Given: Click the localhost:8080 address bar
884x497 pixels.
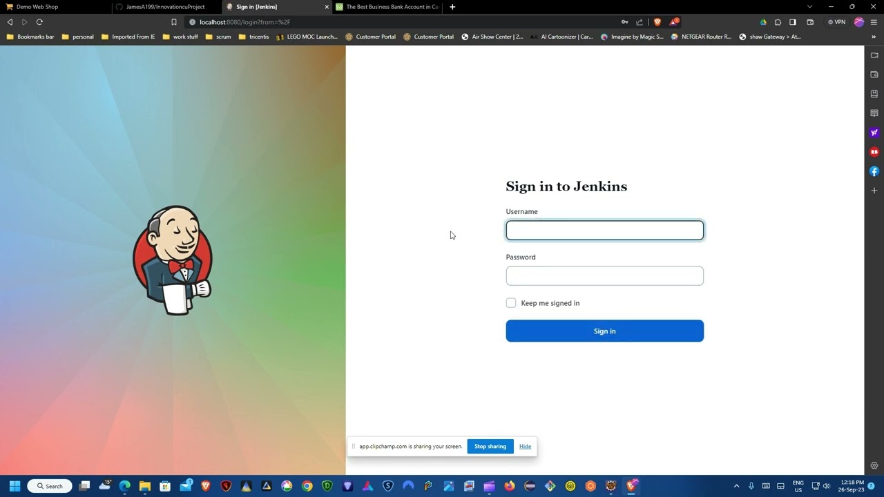Looking at the screenshot, I should coord(401,22).
